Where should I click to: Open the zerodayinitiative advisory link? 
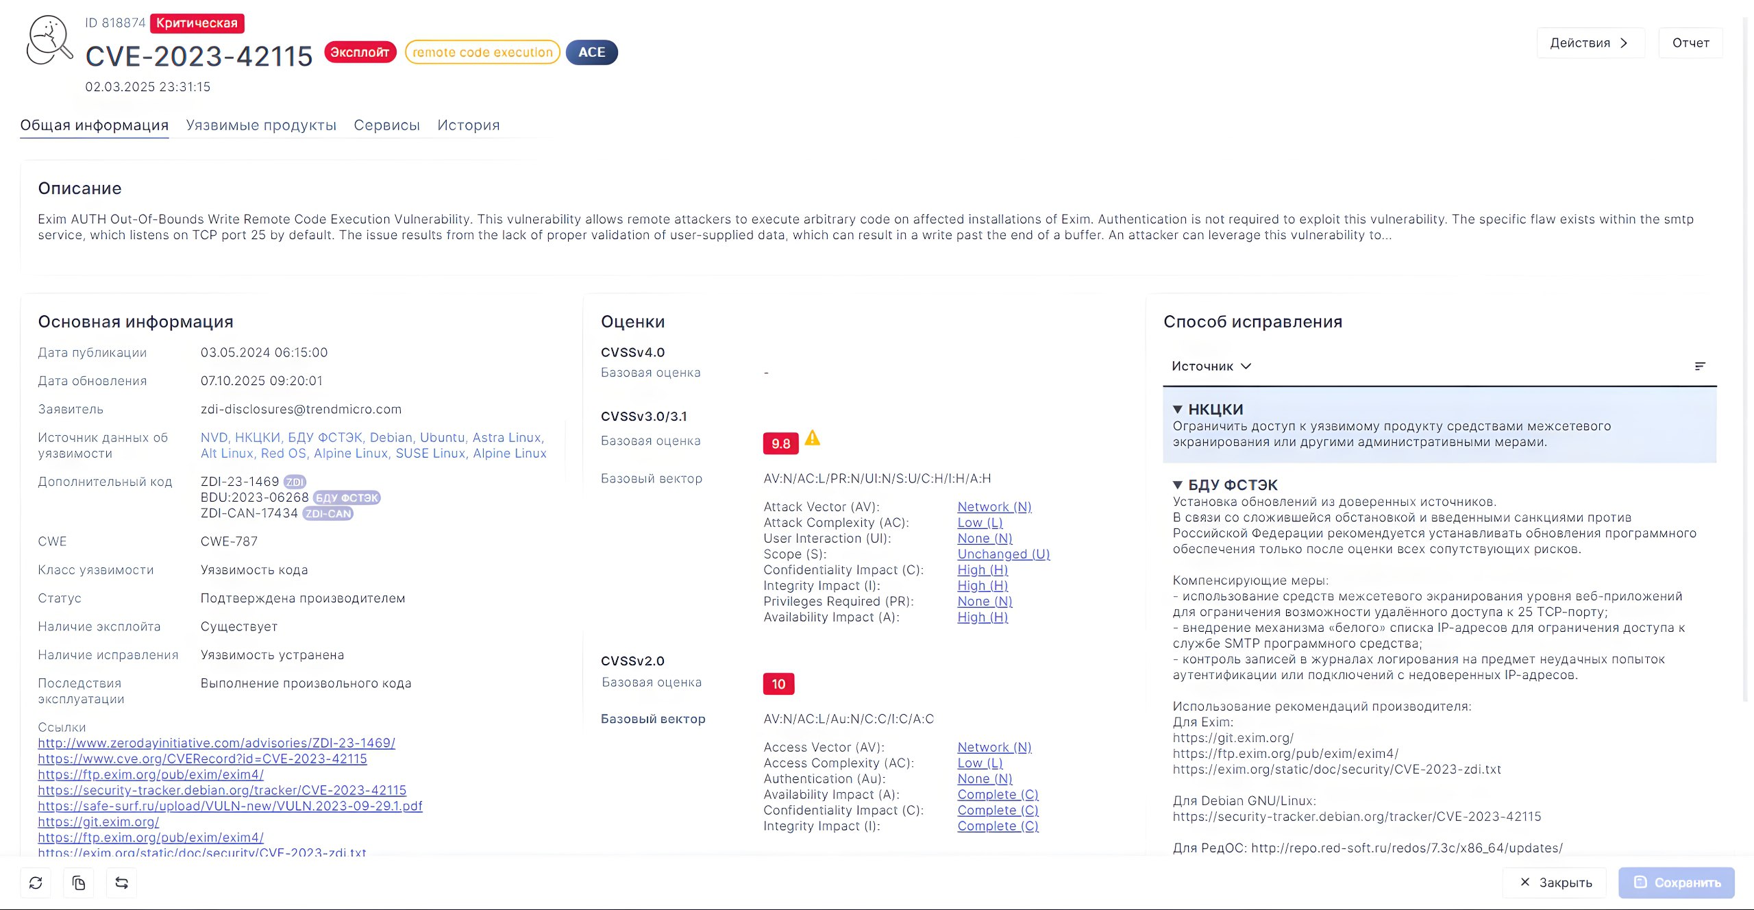pyautogui.click(x=217, y=743)
